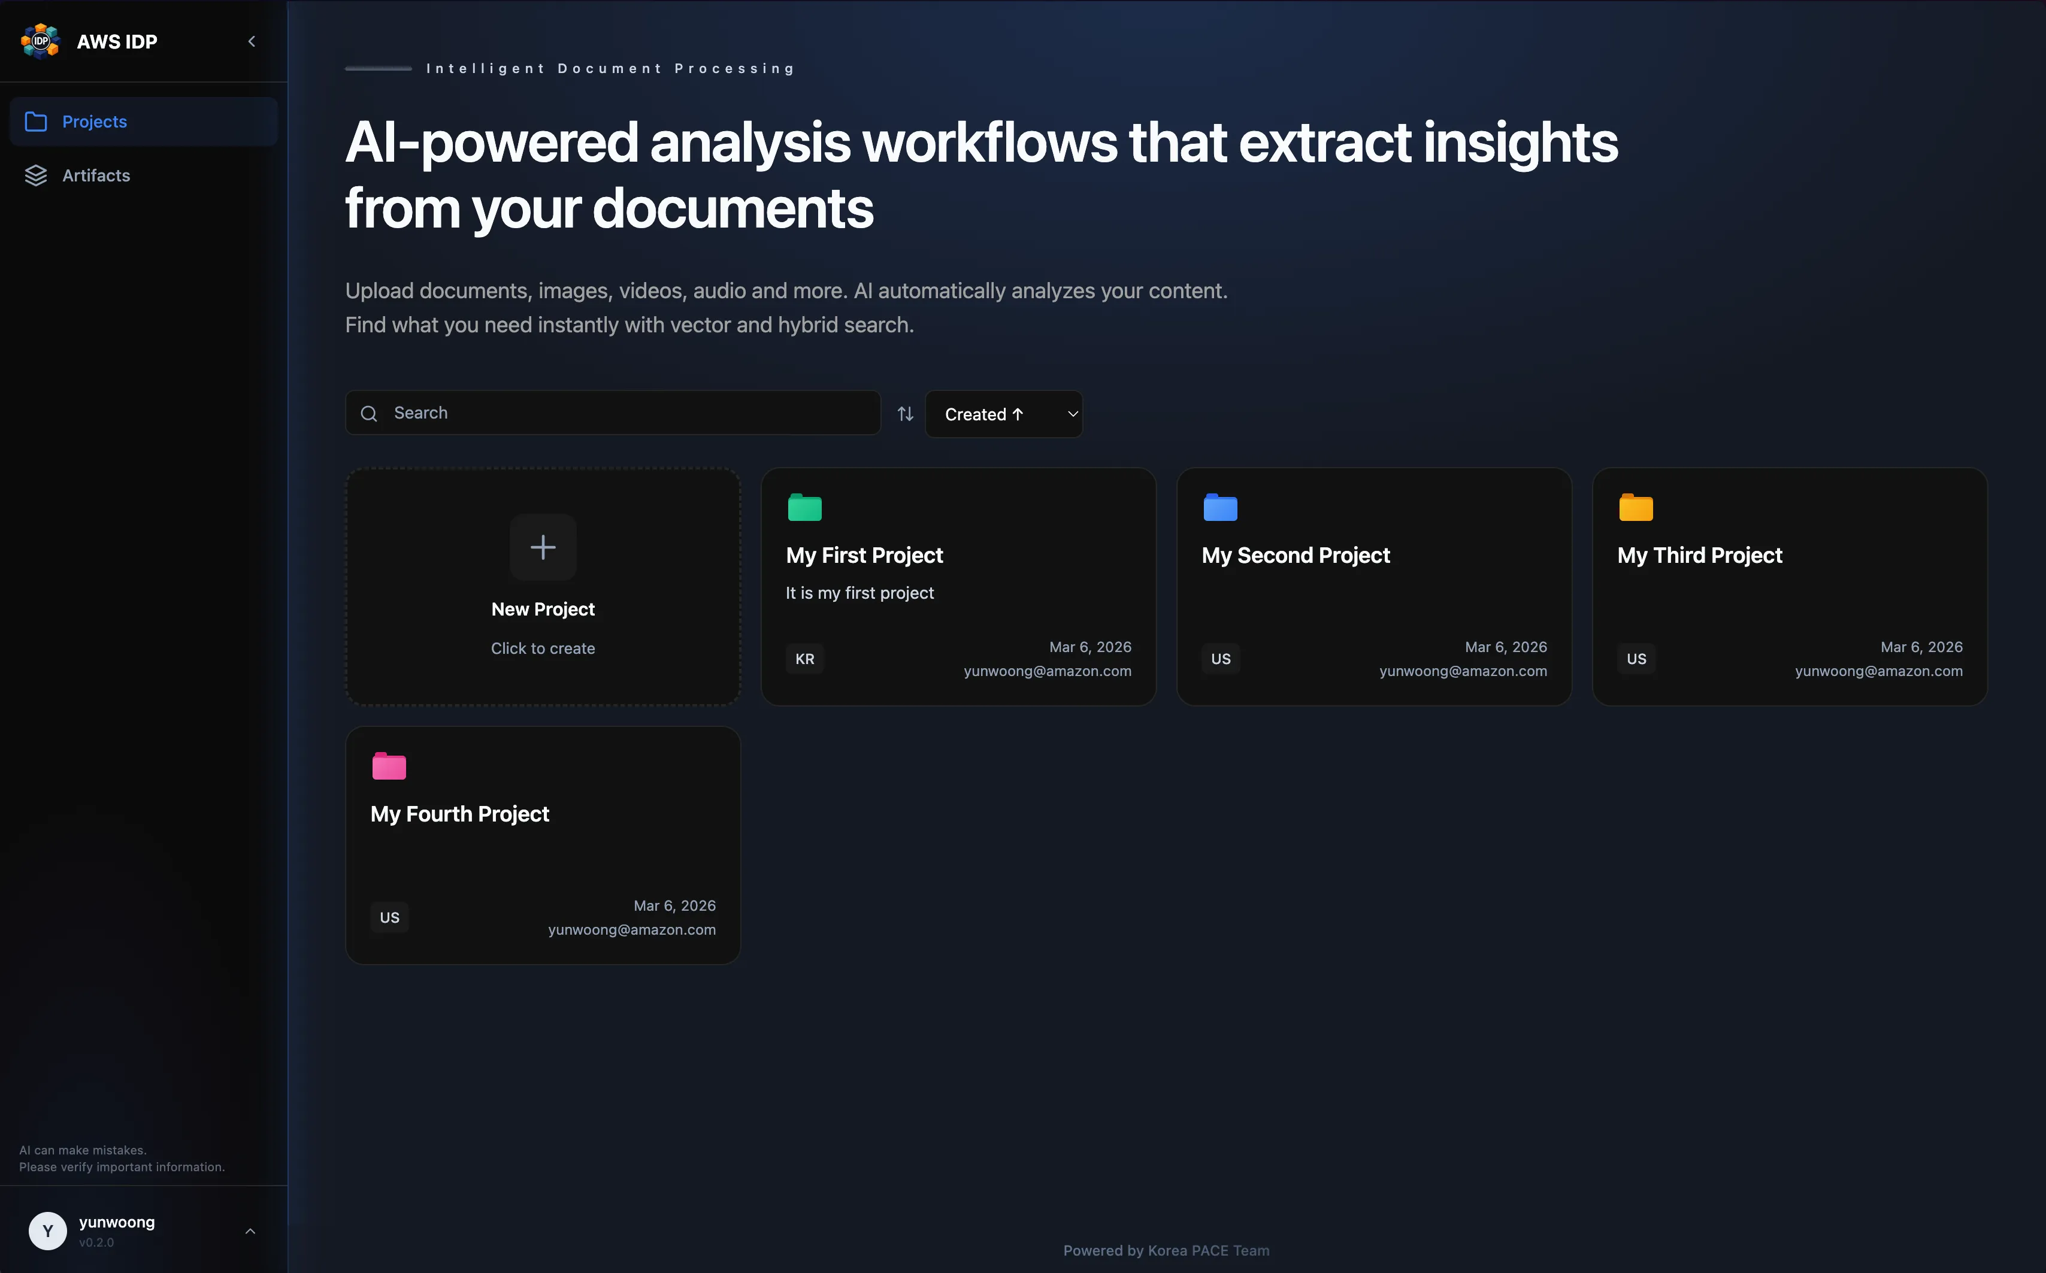Click the yellow folder icon of My Third Project
Image resolution: width=2046 pixels, height=1273 pixels.
(x=1636, y=508)
